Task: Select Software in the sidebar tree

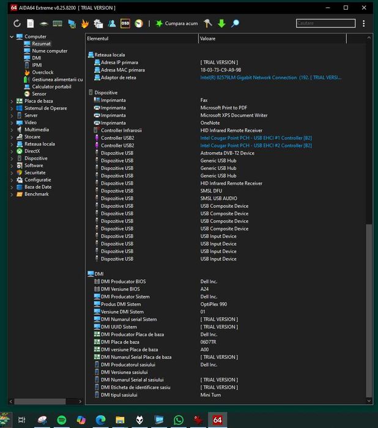Action: point(33,166)
